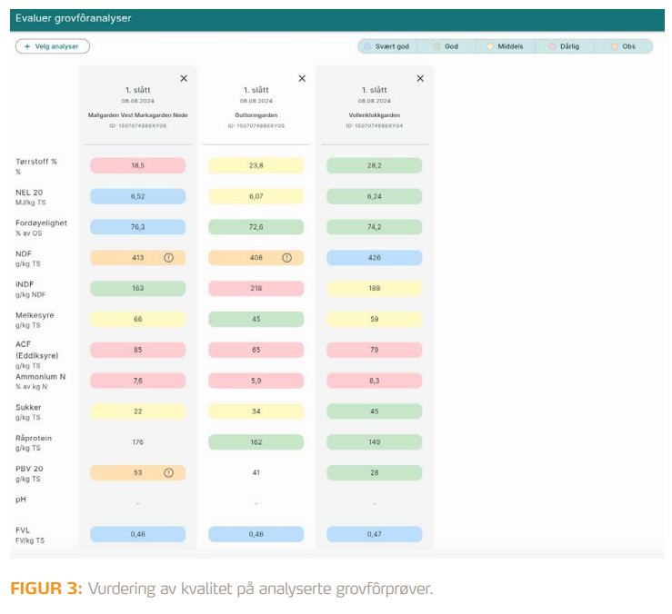
Task: Click the INDF value 189
Action: [x=375, y=288]
